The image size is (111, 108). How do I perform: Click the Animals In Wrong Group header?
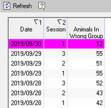point(86,29)
